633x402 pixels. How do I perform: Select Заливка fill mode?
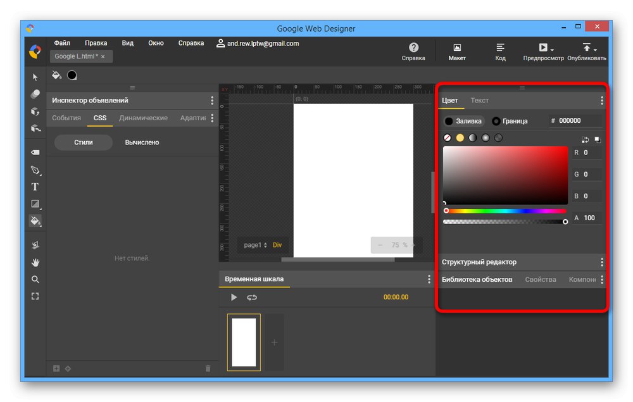point(463,121)
